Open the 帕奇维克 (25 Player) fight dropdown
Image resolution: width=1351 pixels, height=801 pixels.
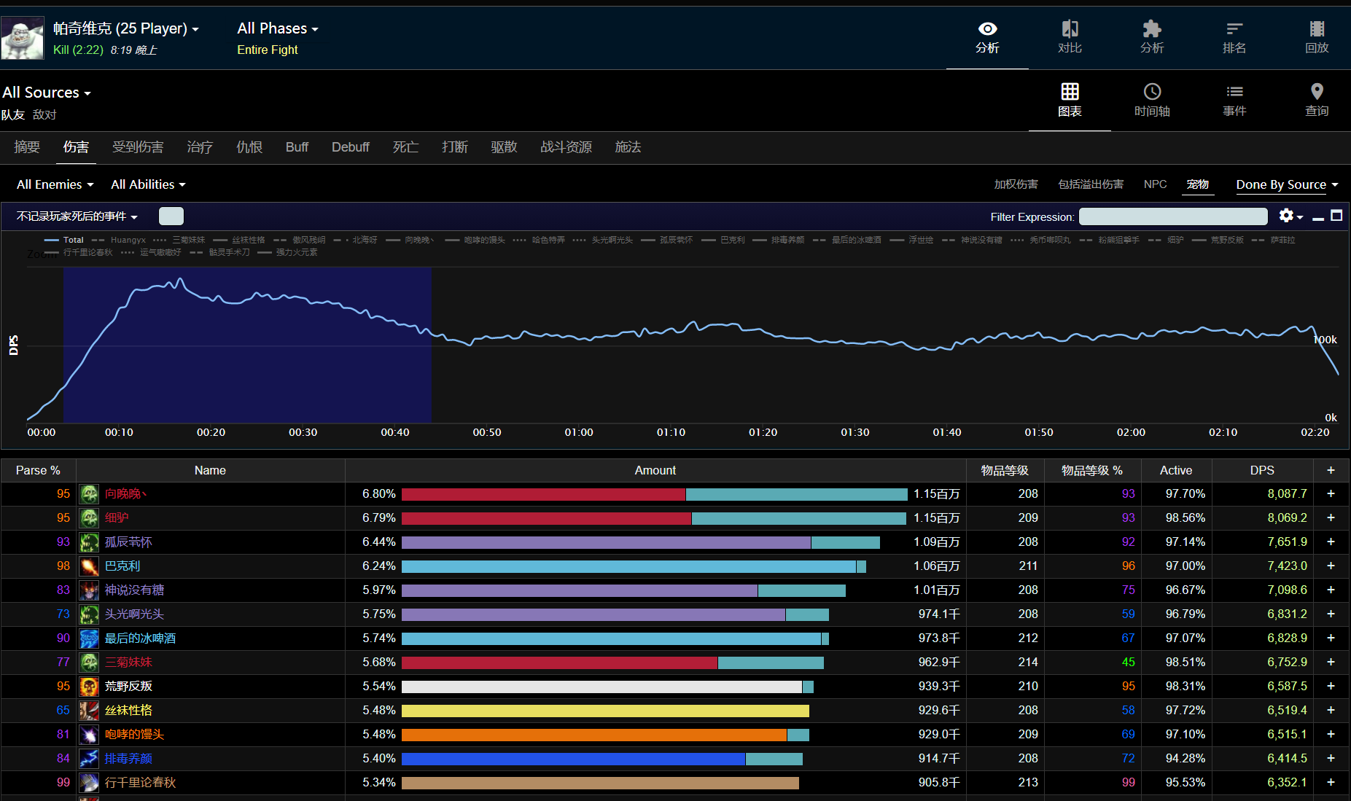[x=126, y=28]
